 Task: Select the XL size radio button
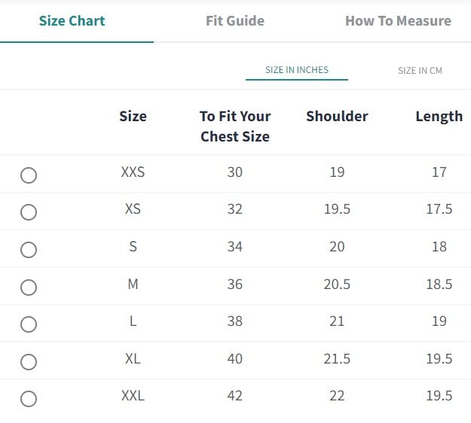29,362
